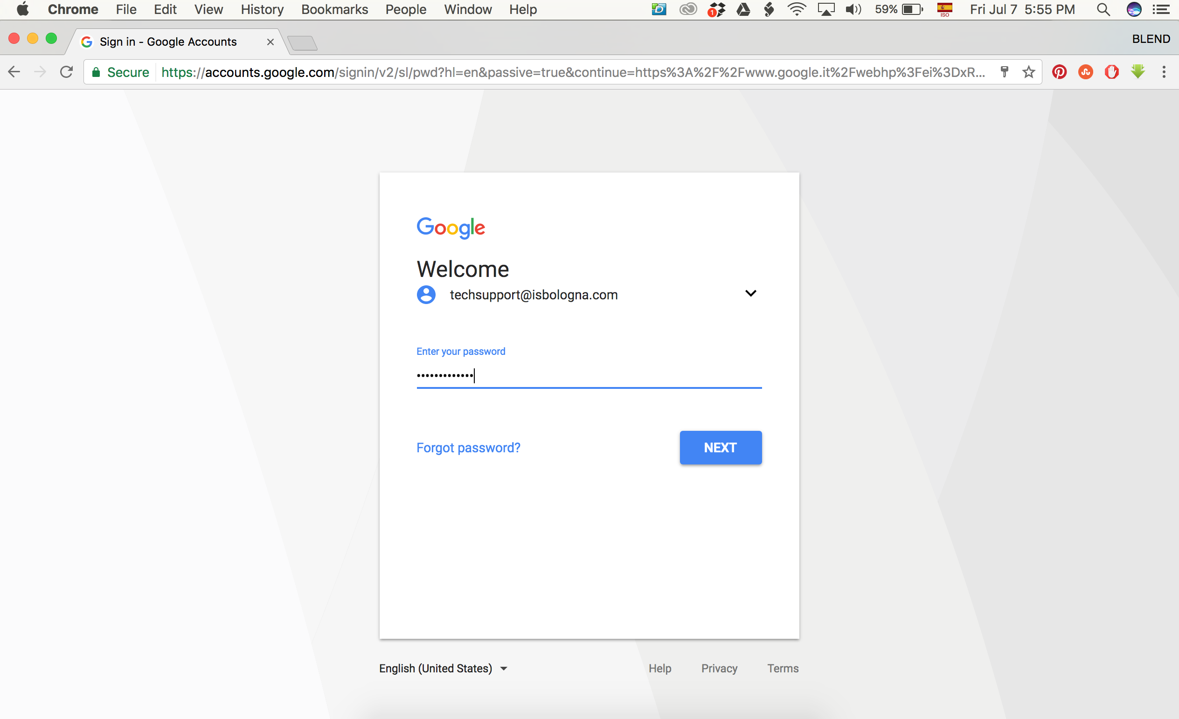This screenshot has height=719, width=1179.
Task: Click the address bar URL
Action: [x=573, y=72]
